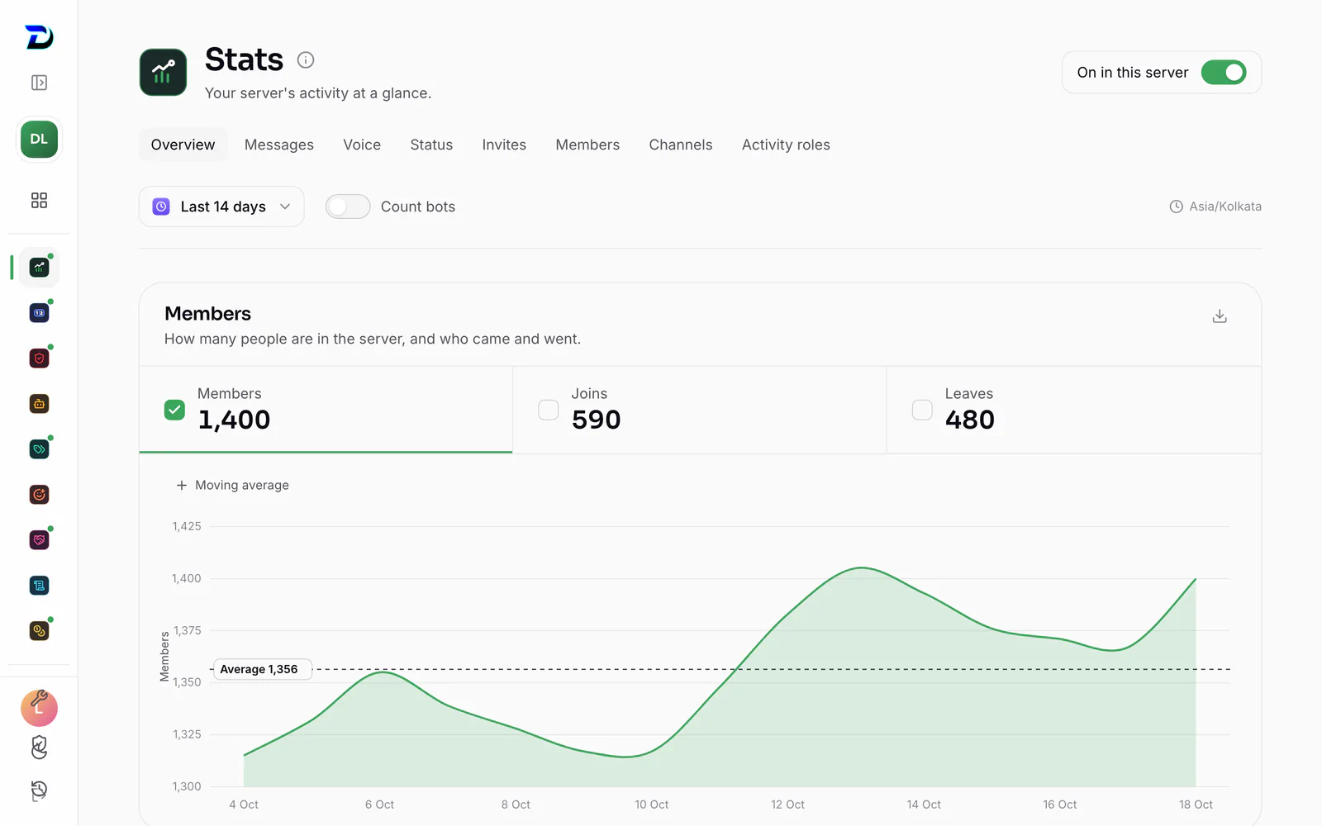The width and height of the screenshot is (1322, 826).
Task: Click the 12 Oct axis label
Action: pos(787,805)
